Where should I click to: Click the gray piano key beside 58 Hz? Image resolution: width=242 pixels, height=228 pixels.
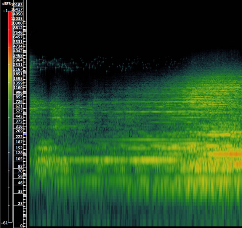point(25,175)
